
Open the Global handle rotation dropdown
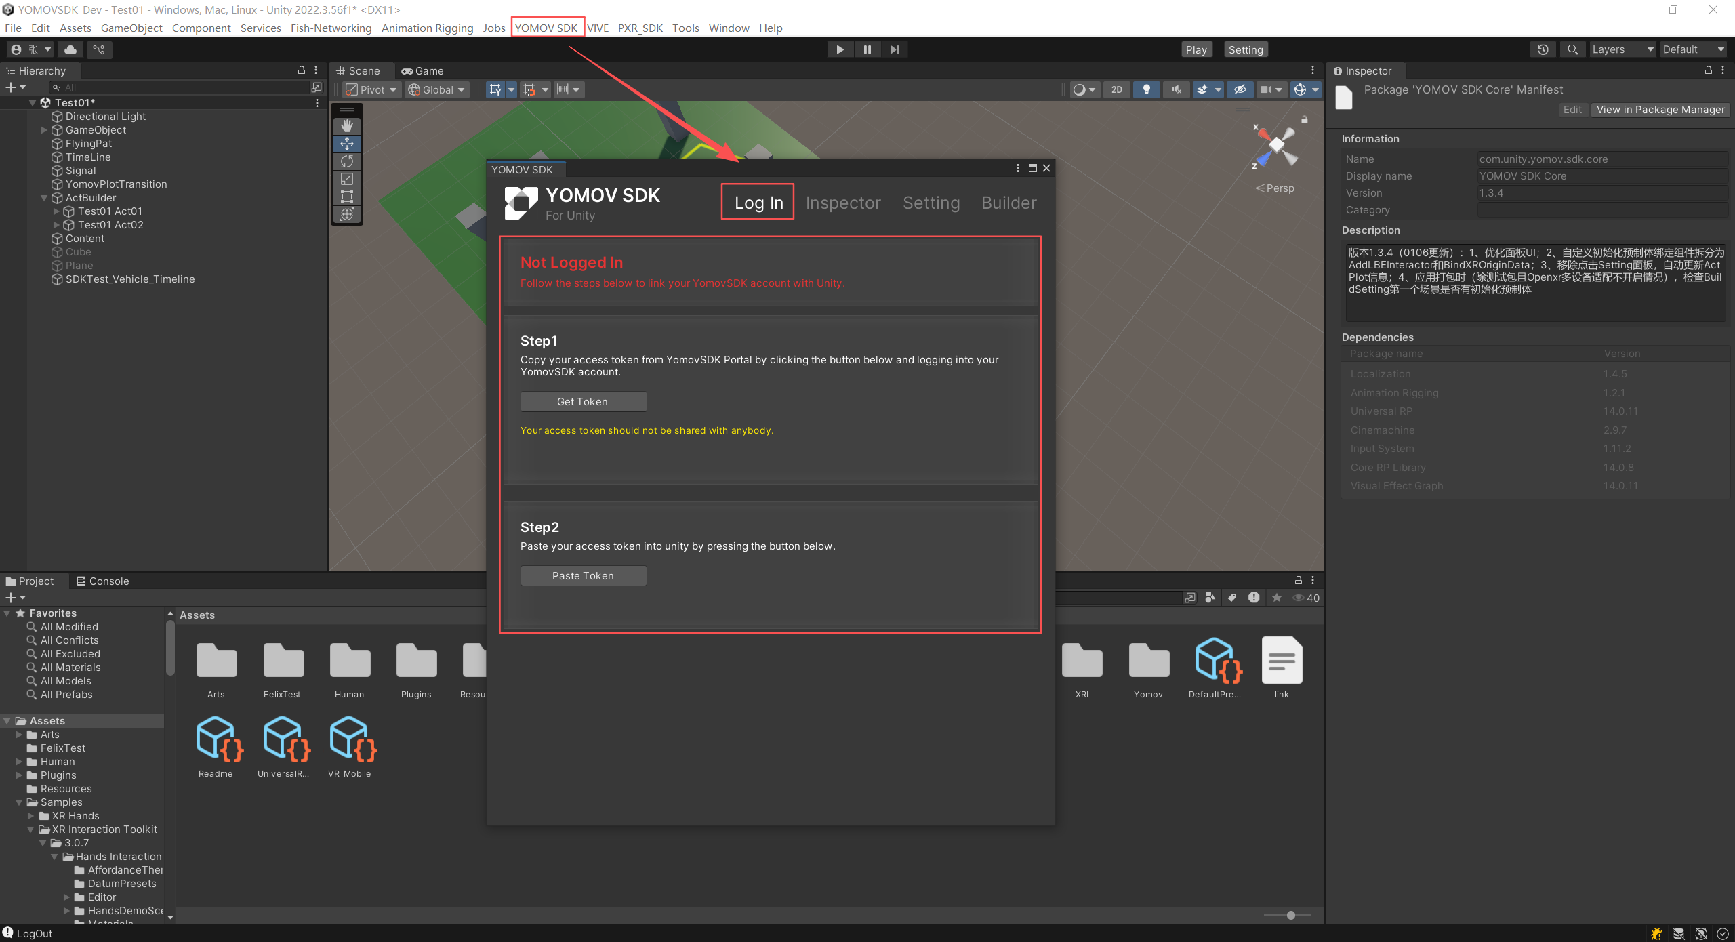click(437, 89)
